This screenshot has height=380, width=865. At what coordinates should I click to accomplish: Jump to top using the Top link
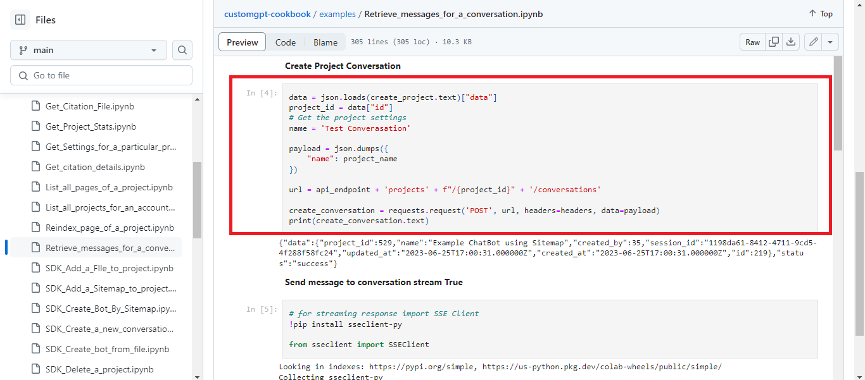click(820, 13)
